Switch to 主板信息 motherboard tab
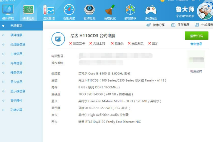This screenshot has height=142, width=213. point(16,54)
